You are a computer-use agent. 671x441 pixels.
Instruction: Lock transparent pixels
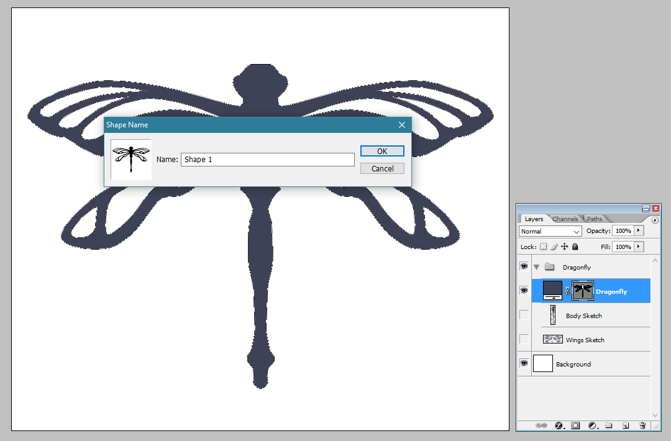(x=544, y=247)
